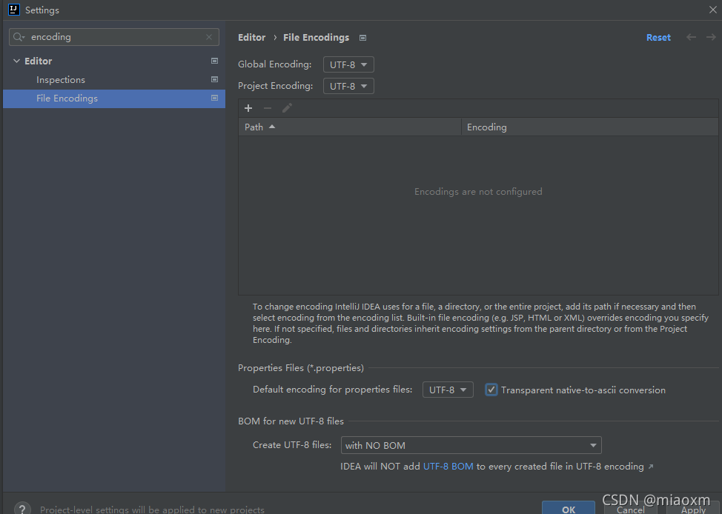
Task: Click the IntelliJ IDEA logo in title bar
Action: point(14,10)
